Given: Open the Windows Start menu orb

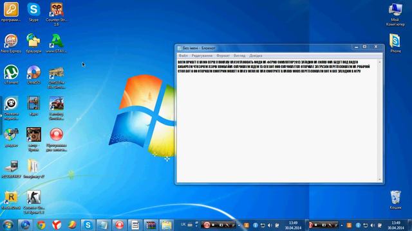Looking at the screenshot, I should [8, 225].
